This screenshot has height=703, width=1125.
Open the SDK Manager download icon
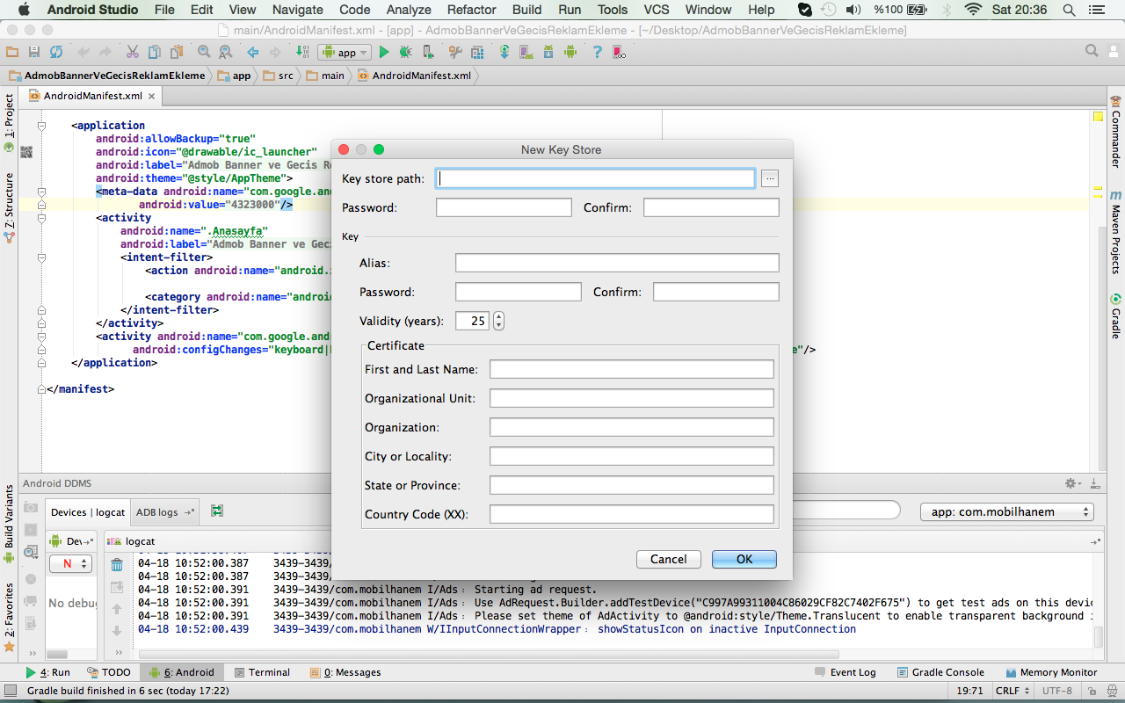pyautogui.click(x=548, y=53)
